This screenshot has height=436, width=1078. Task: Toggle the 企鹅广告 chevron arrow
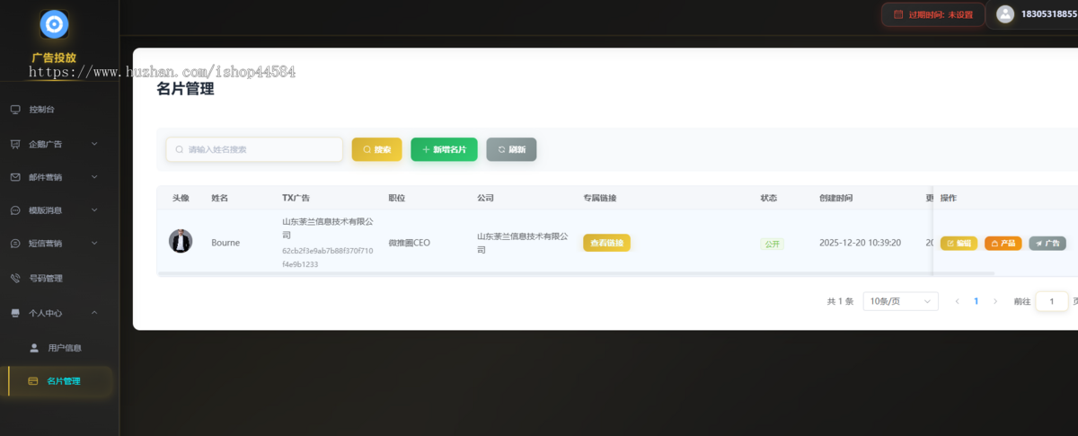pyautogui.click(x=94, y=144)
